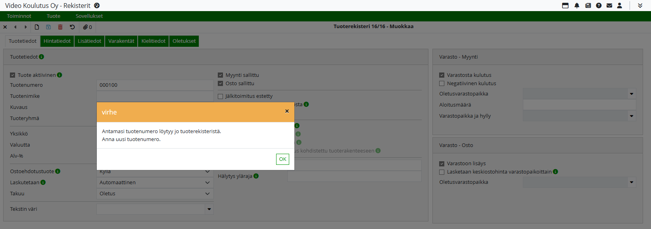Open messages via the envelope icon
The height and width of the screenshot is (229, 651).
(609, 6)
